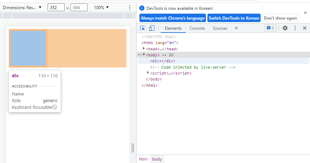Open device toolbar more options menu
The image size is (310, 163).
(130, 7)
